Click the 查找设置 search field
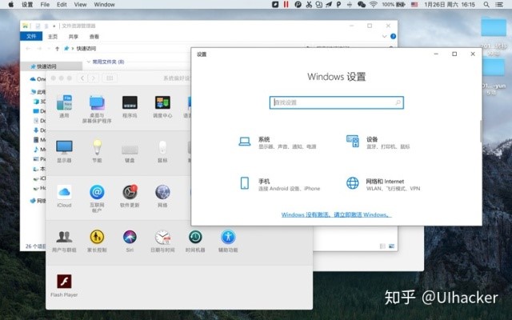Viewport: 512px width, 320px height. [x=336, y=102]
